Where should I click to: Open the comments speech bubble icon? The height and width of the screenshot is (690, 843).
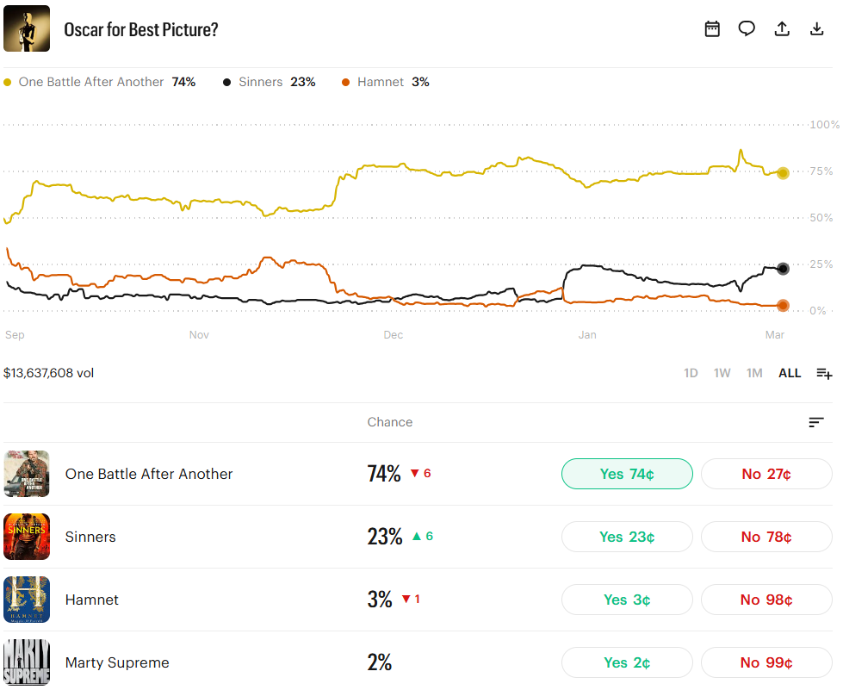point(747,28)
